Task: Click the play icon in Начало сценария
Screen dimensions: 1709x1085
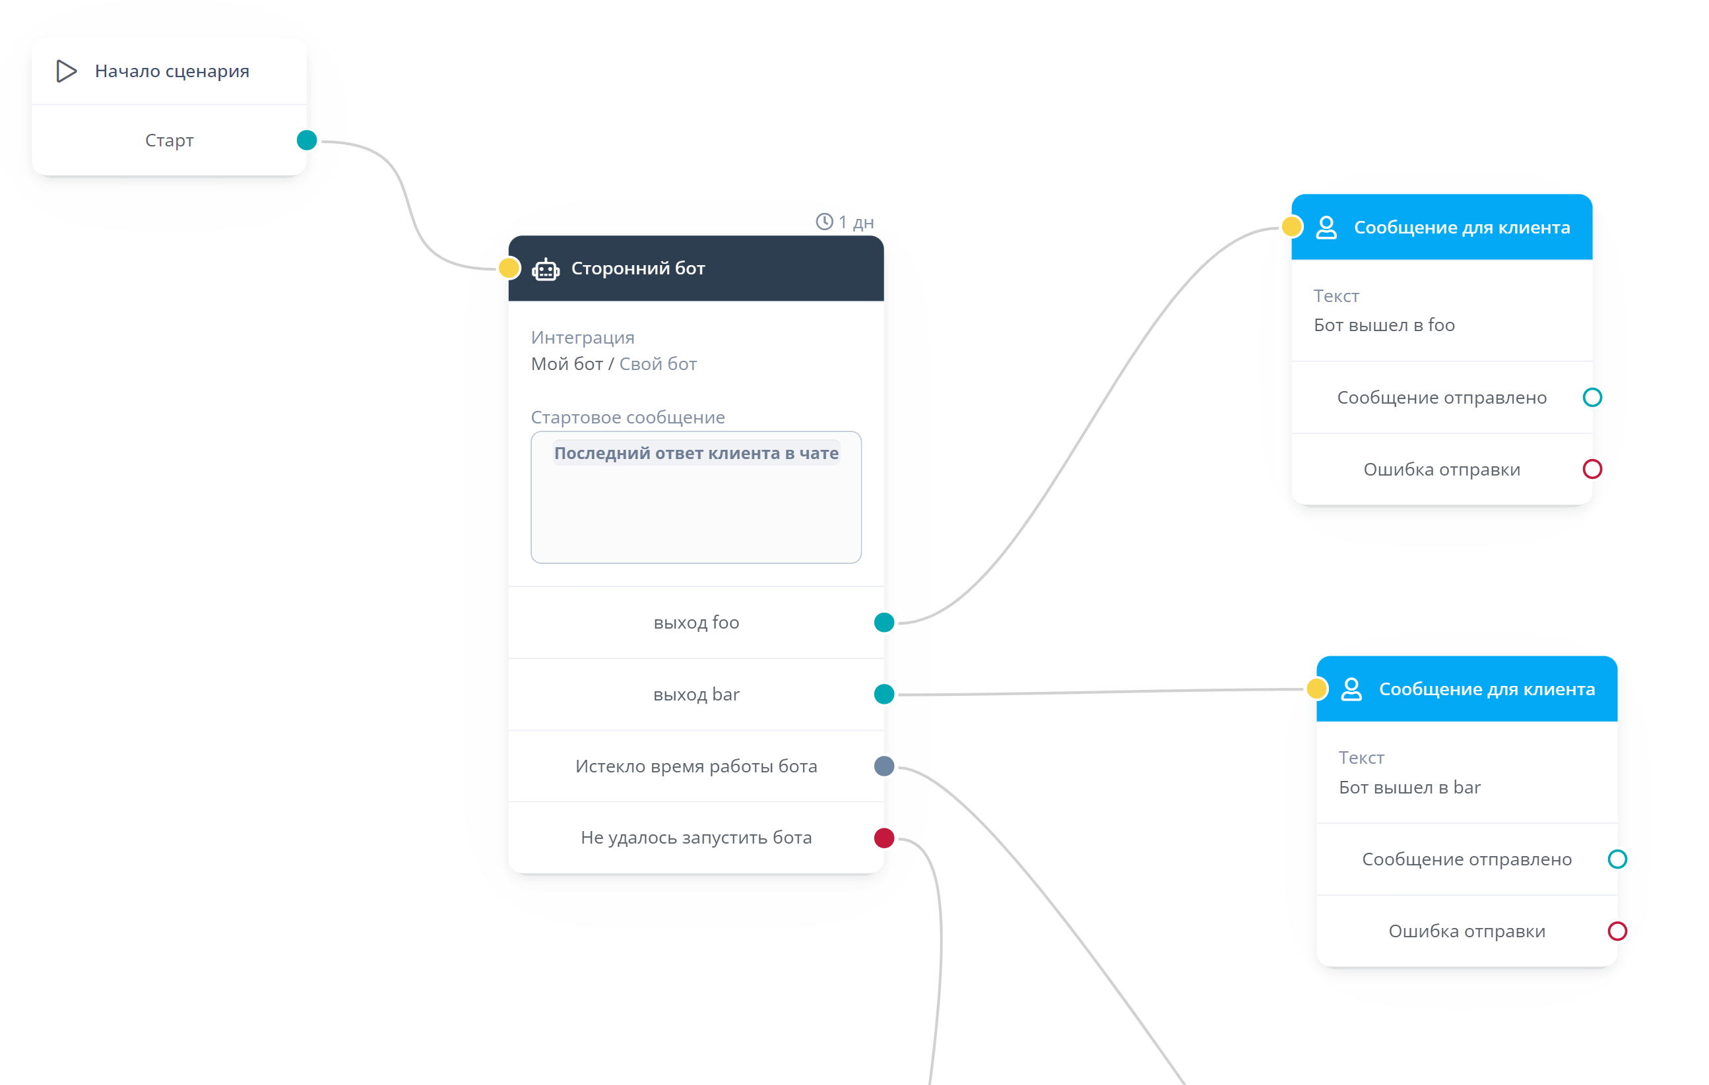Action: 66,71
